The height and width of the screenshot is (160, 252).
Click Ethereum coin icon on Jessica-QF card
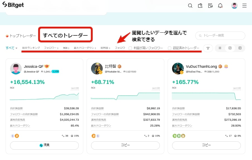pos(13,136)
